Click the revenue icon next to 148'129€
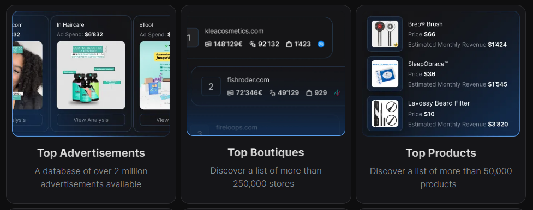Image resolution: width=533 pixels, height=210 pixels. (208, 44)
